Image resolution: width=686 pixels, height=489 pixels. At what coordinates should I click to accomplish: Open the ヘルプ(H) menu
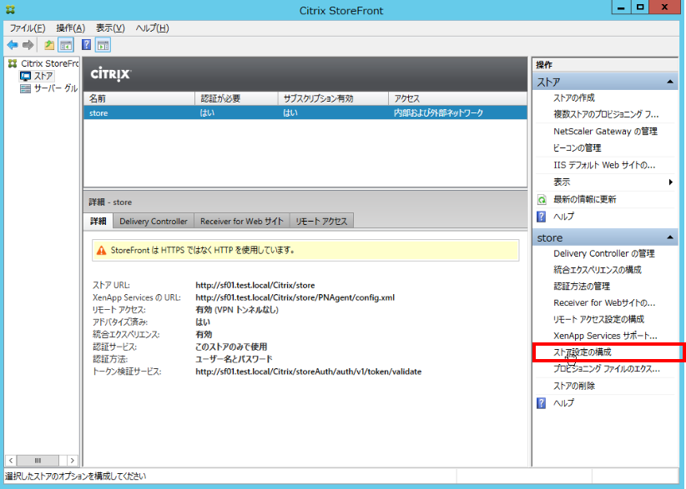(x=152, y=28)
